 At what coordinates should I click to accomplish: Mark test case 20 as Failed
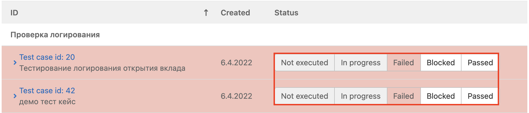[x=403, y=63]
